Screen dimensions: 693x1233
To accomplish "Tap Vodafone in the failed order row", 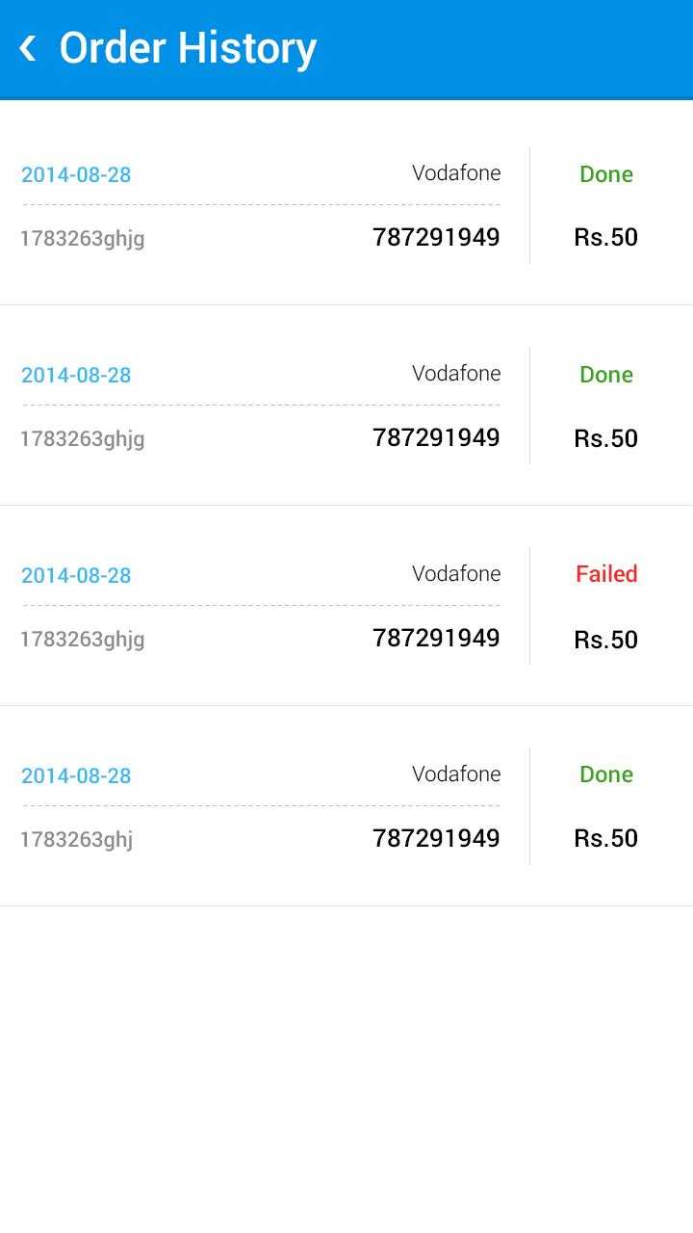I will click(456, 574).
